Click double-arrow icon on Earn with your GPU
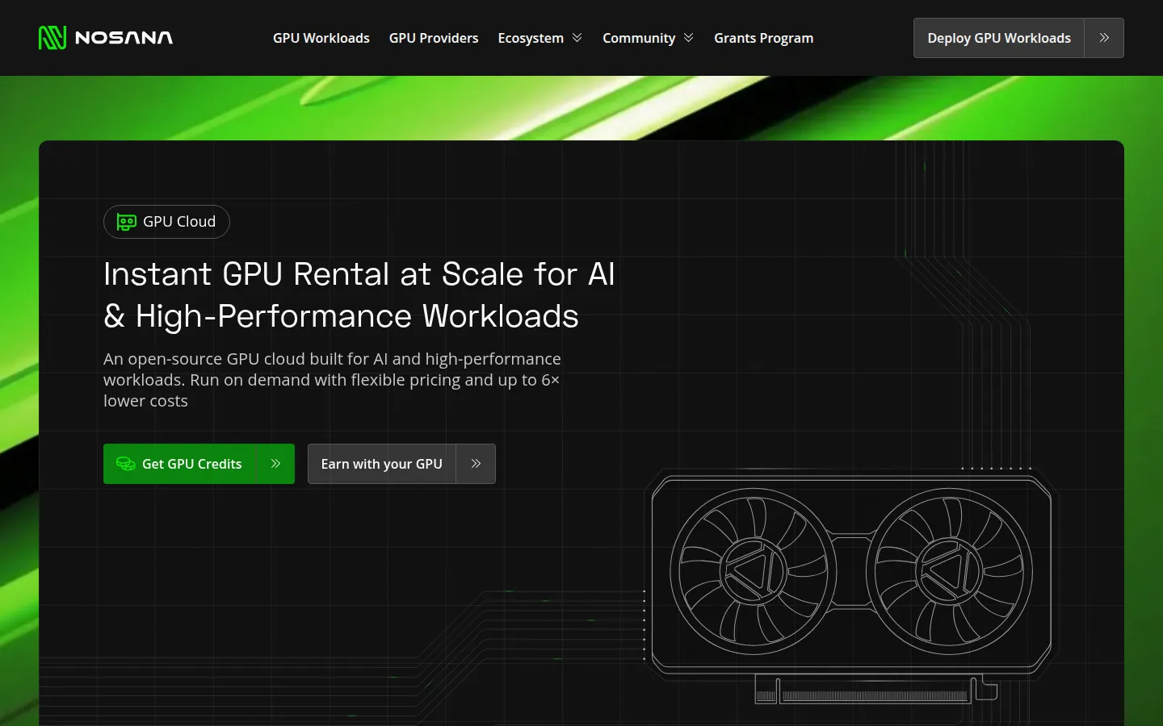The height and width of the screenshot is (726, 1163). (476, 464)
